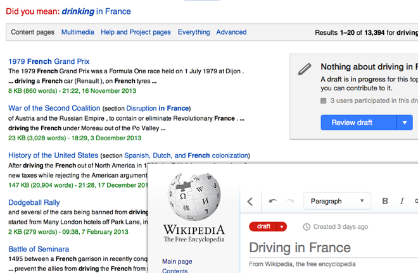Click the clock icon beside Created 3 days ago
Viewport: 418px width, 273px height.
[307, 227]
